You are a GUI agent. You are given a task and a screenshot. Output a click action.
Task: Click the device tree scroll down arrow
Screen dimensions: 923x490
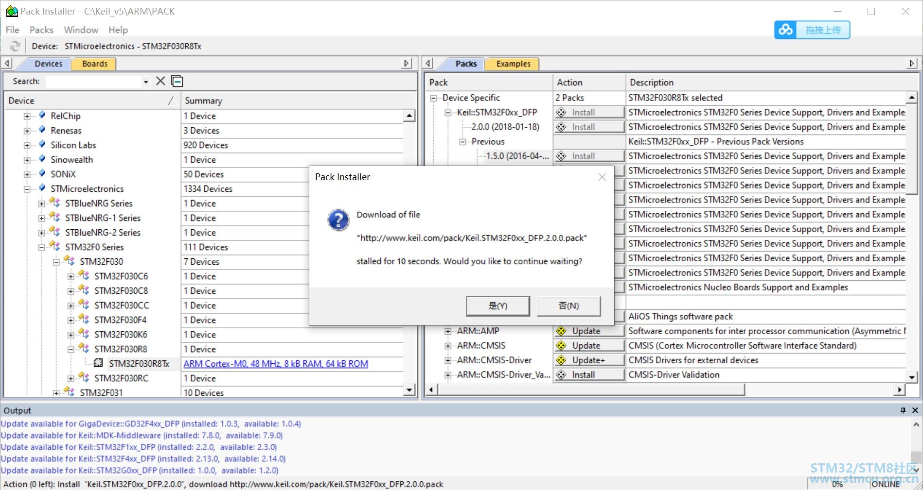click(409, 390)
